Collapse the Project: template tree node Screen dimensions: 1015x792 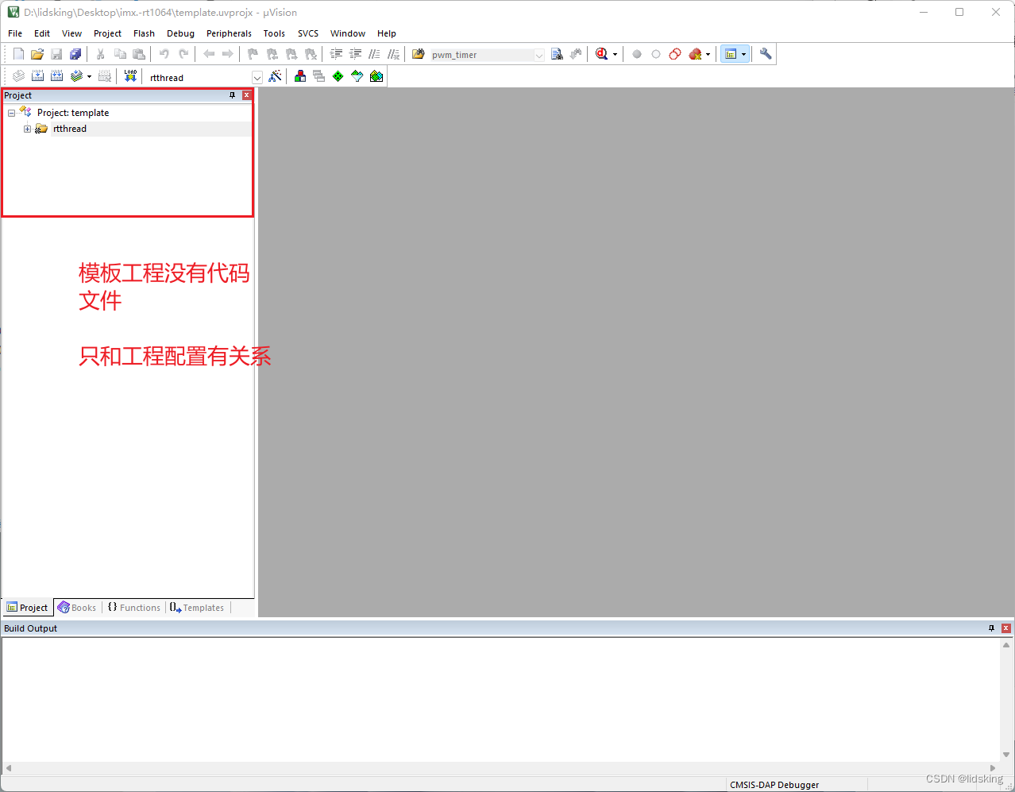(11, 112)
